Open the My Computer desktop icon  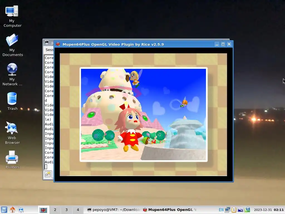click(12, 16)
